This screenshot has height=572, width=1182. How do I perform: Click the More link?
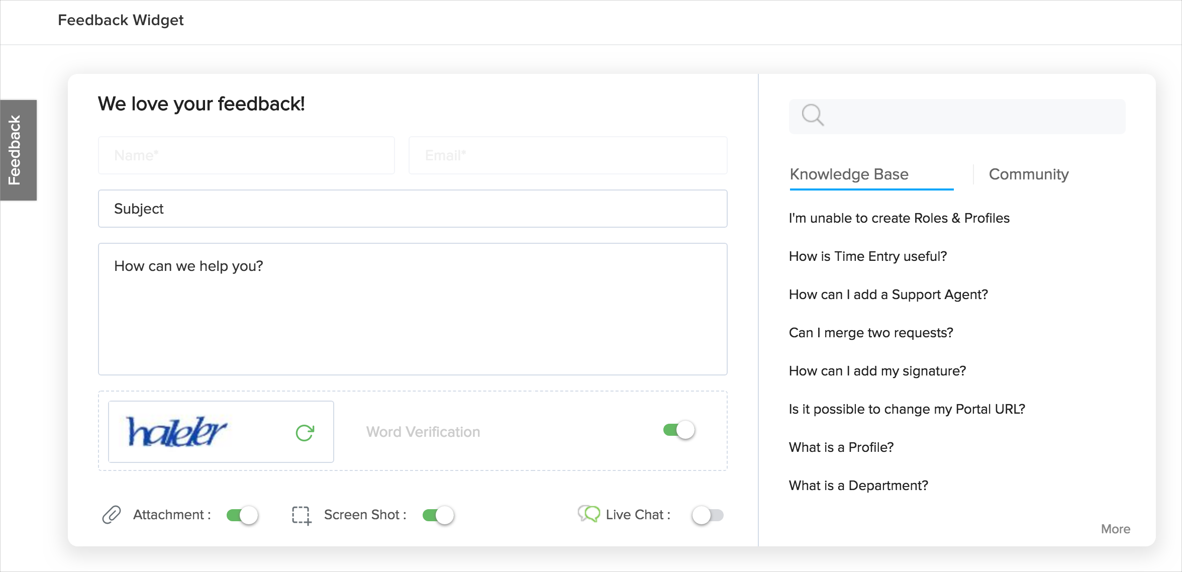point(1115,529)
